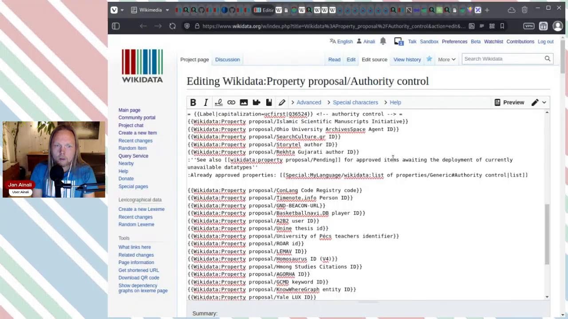Open a new browser tab
Viewport: 568px width, 319px height.
(x=487, y=10)
